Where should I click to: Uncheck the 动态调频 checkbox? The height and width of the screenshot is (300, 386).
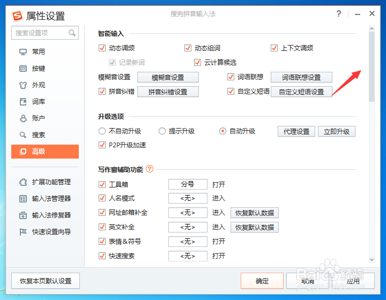tap(102, 48)
